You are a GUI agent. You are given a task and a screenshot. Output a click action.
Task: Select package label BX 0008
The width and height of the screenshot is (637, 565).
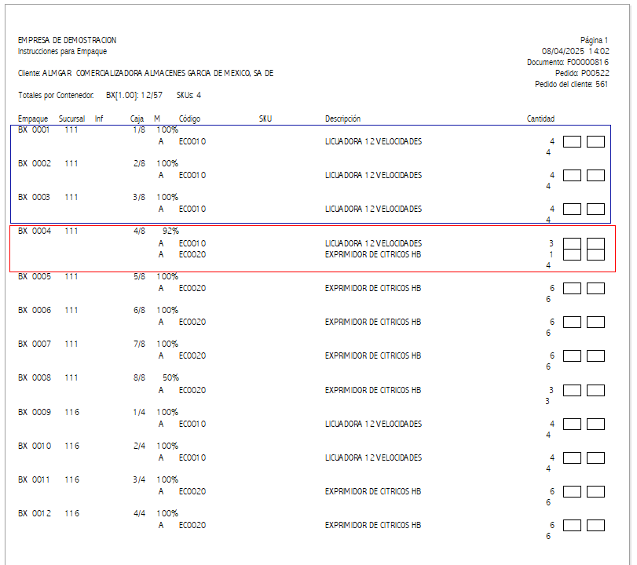[x=35, y=377]
